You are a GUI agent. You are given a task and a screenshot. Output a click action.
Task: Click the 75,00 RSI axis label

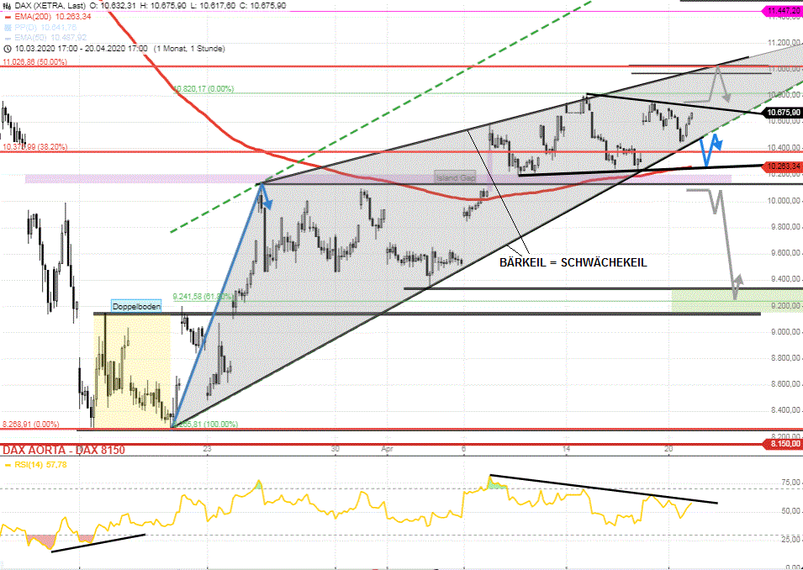[791, 483]
